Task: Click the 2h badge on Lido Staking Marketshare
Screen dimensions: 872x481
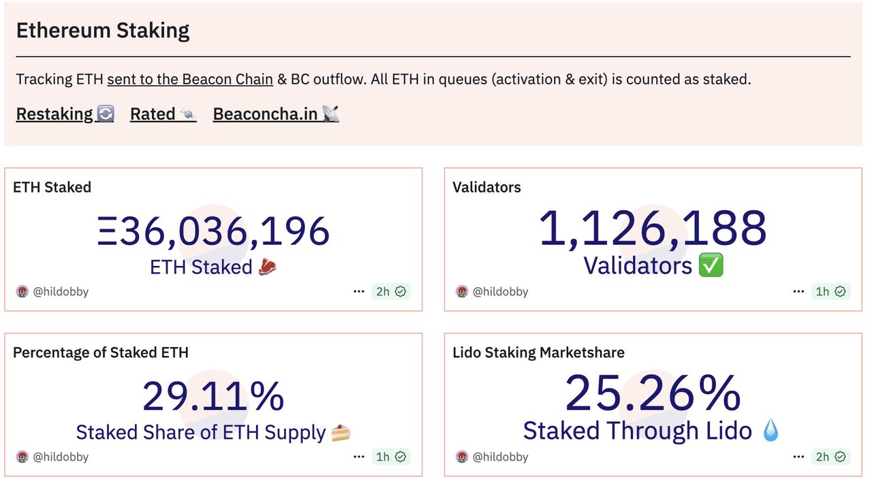Action: pyautogui.click(x=830, y=457)
